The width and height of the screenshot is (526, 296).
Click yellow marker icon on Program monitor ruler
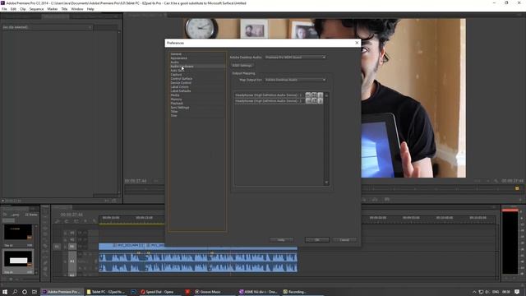[517, 188]
